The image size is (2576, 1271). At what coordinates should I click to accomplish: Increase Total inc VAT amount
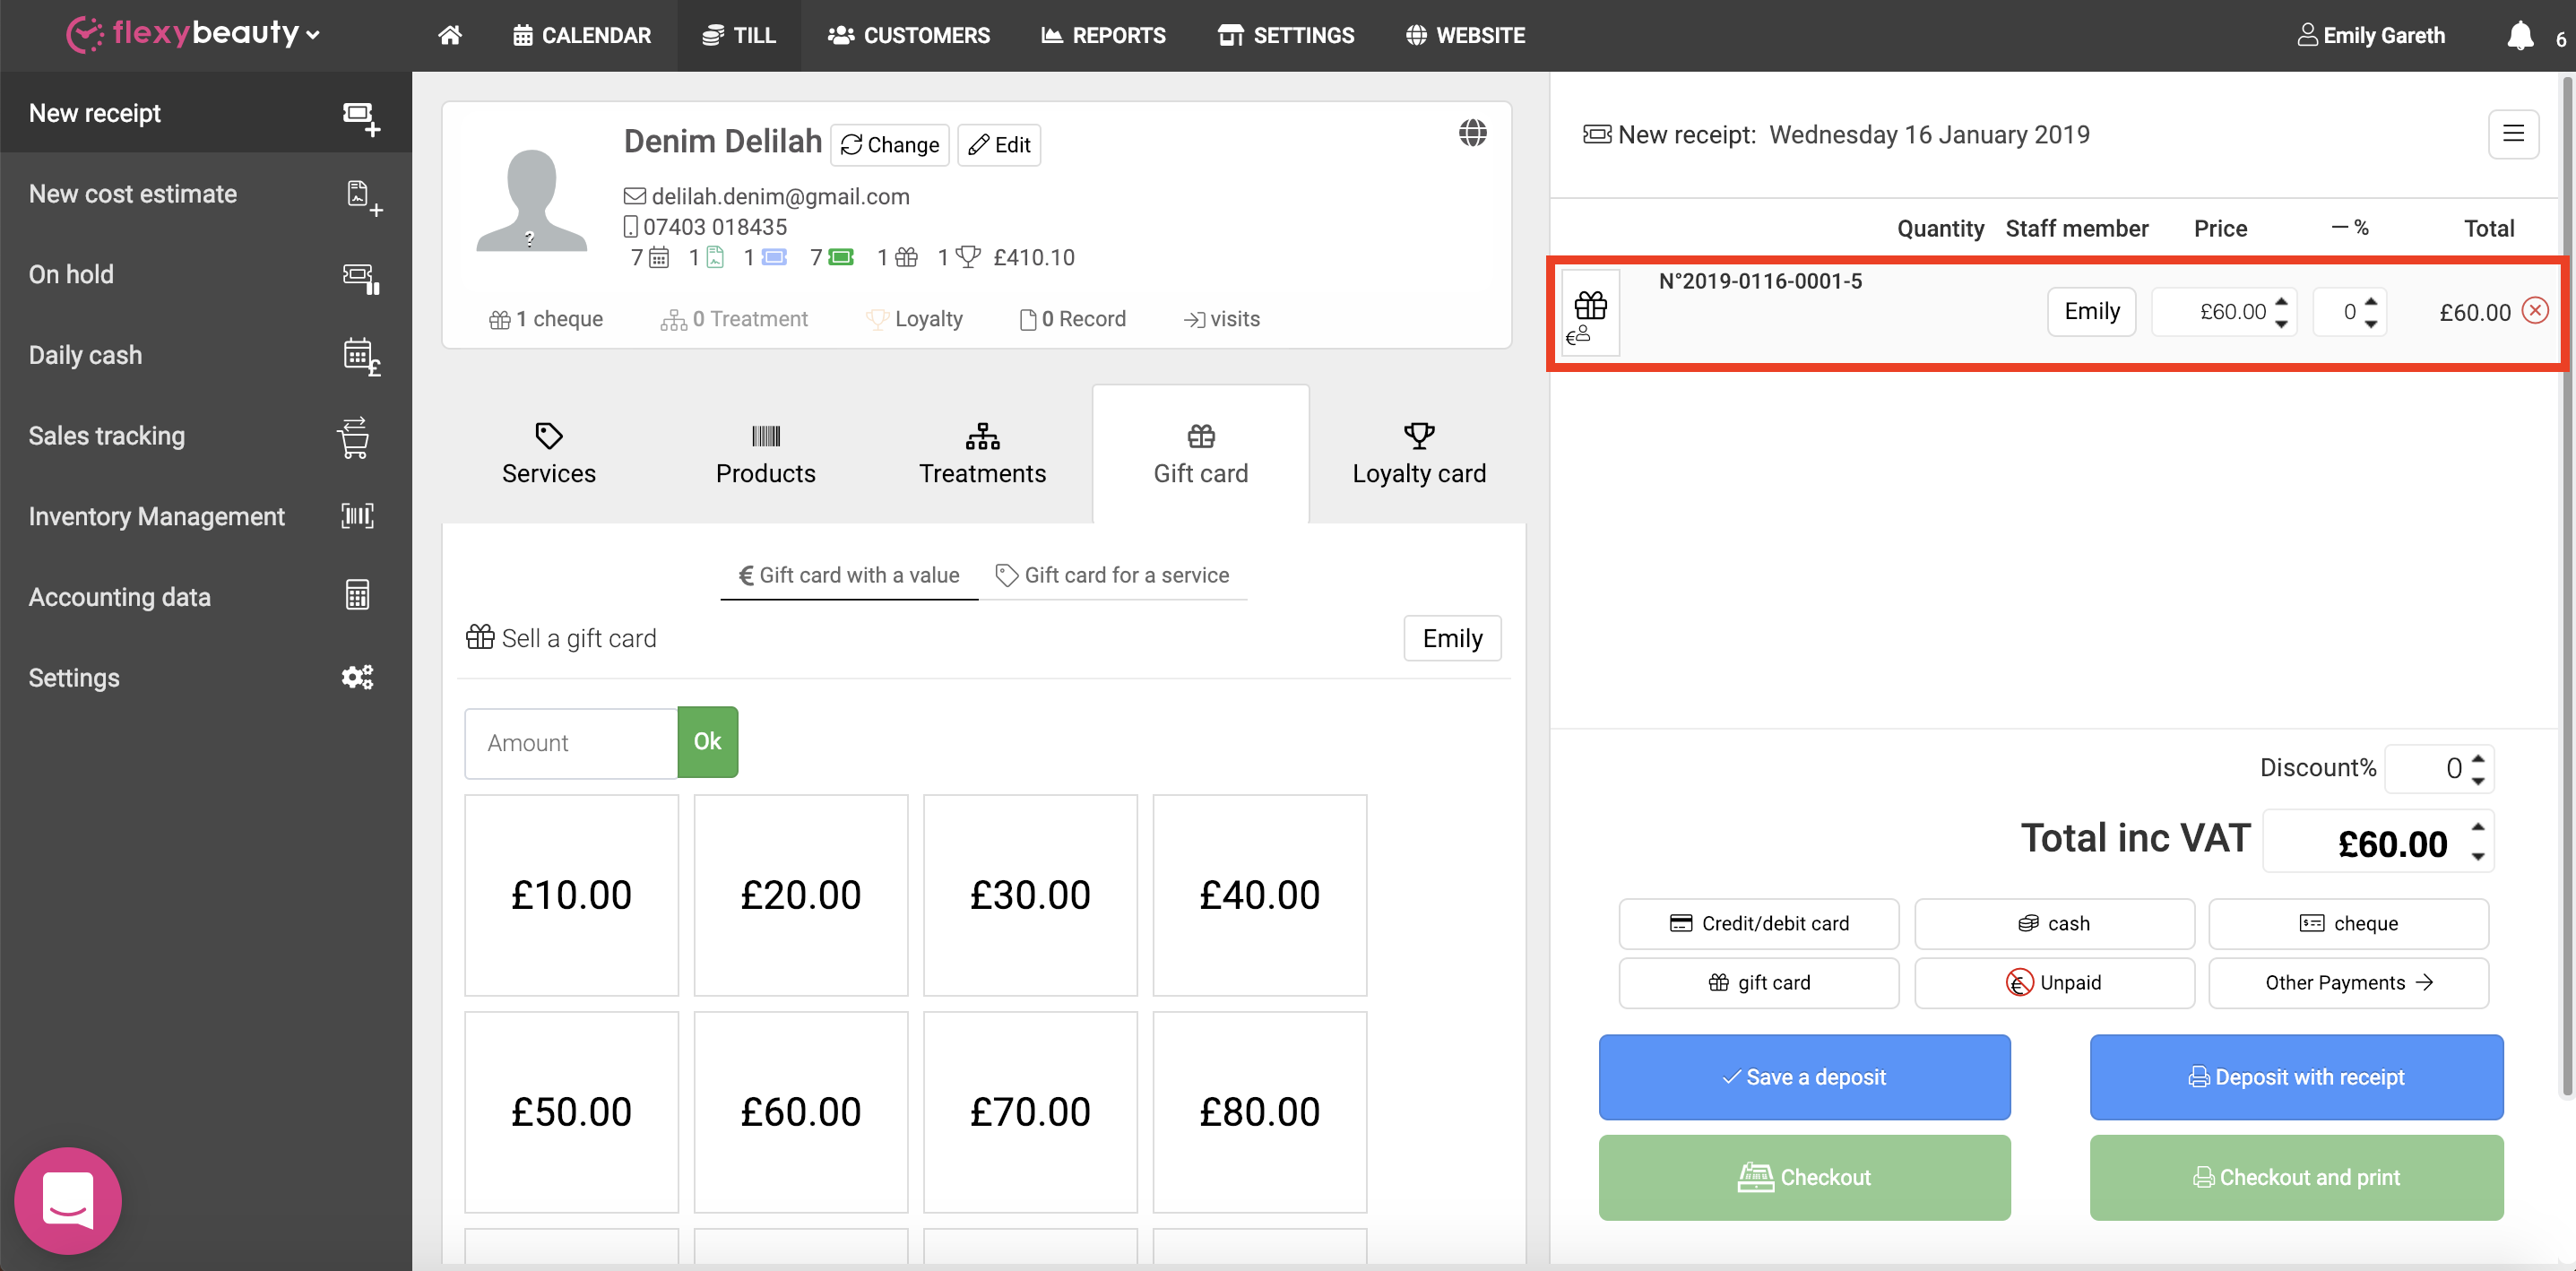pos(2478,828)
